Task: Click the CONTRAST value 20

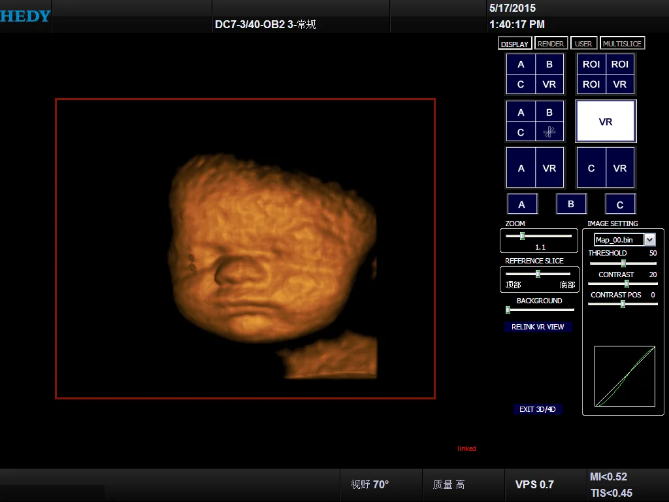Action: [x=653, y=275]
